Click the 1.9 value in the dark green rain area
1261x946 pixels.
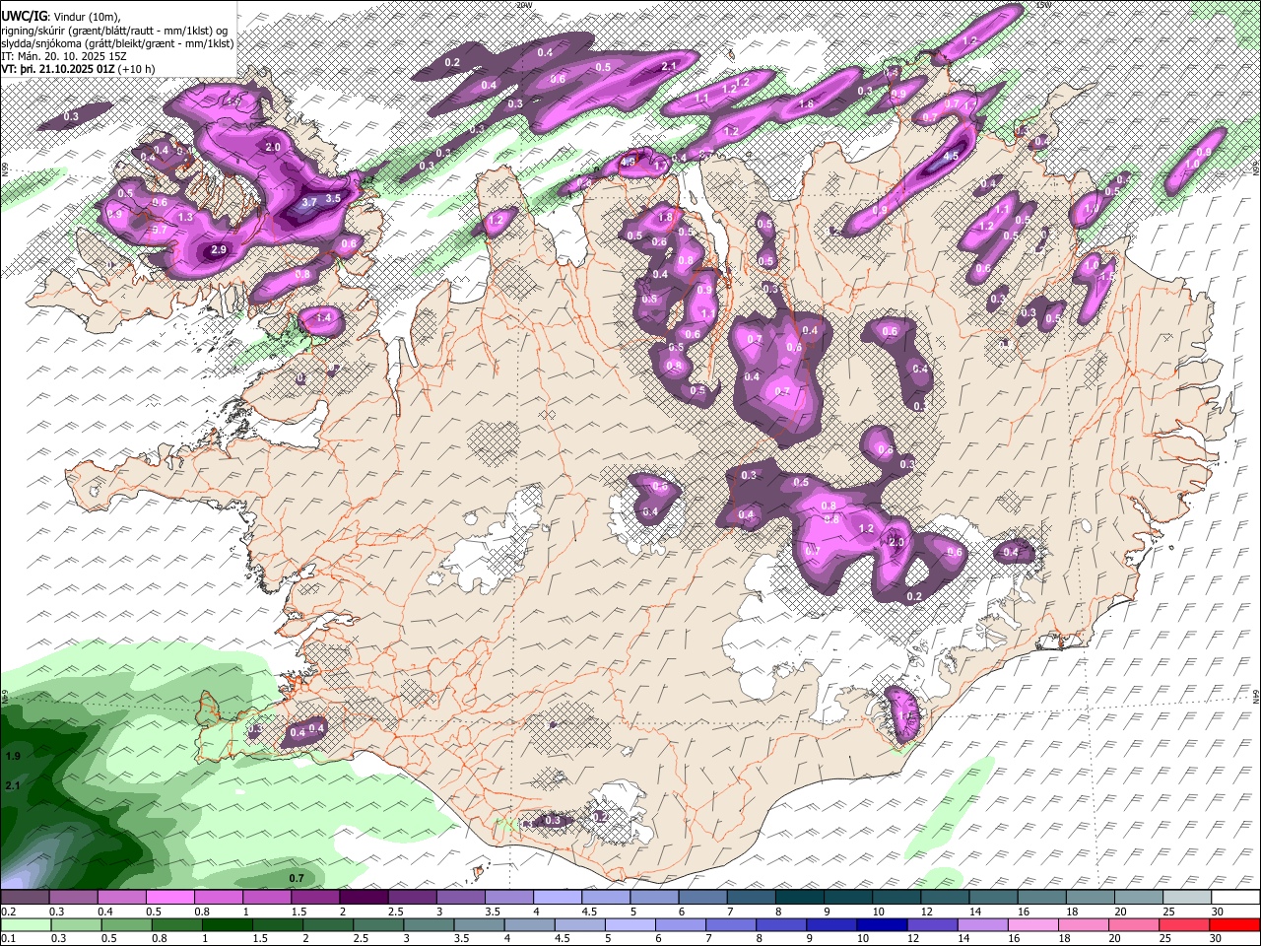[13, 756]
